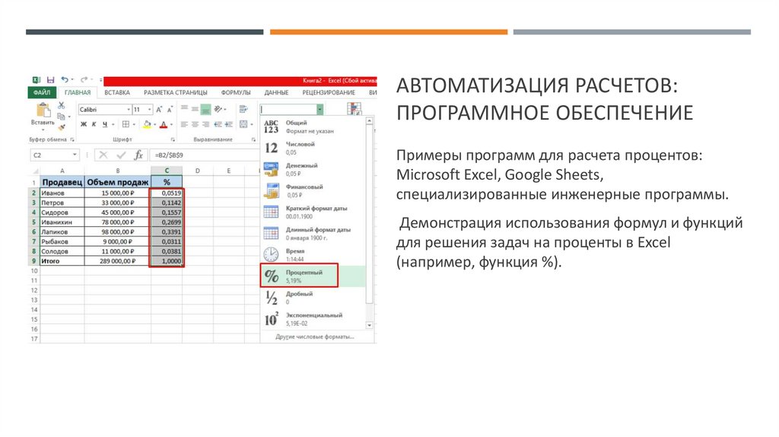Click the Redo arrow in quick access toolbar
The image size is (779, 437).
coord(84,79)
